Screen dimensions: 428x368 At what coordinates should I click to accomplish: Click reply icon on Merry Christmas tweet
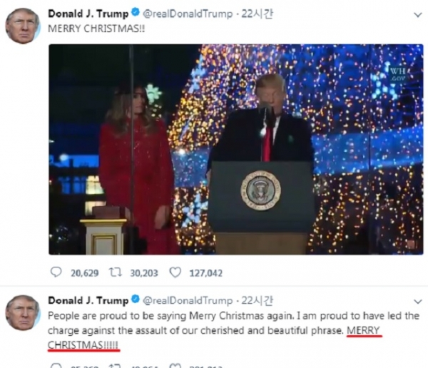[x=56, y=272]
